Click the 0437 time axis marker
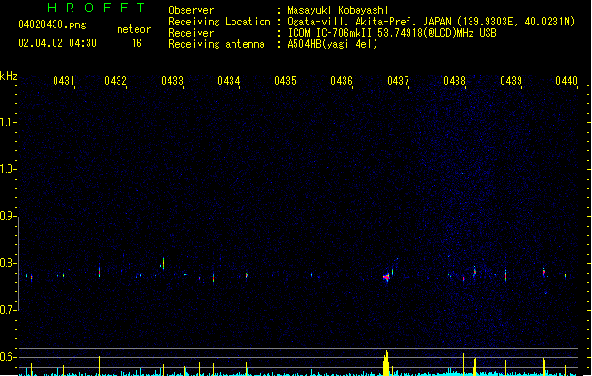The height and width of the screenshot is (376, 592). point(398,80)
